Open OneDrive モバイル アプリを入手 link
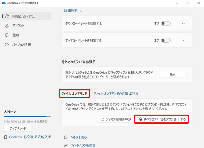 (30, 137)
